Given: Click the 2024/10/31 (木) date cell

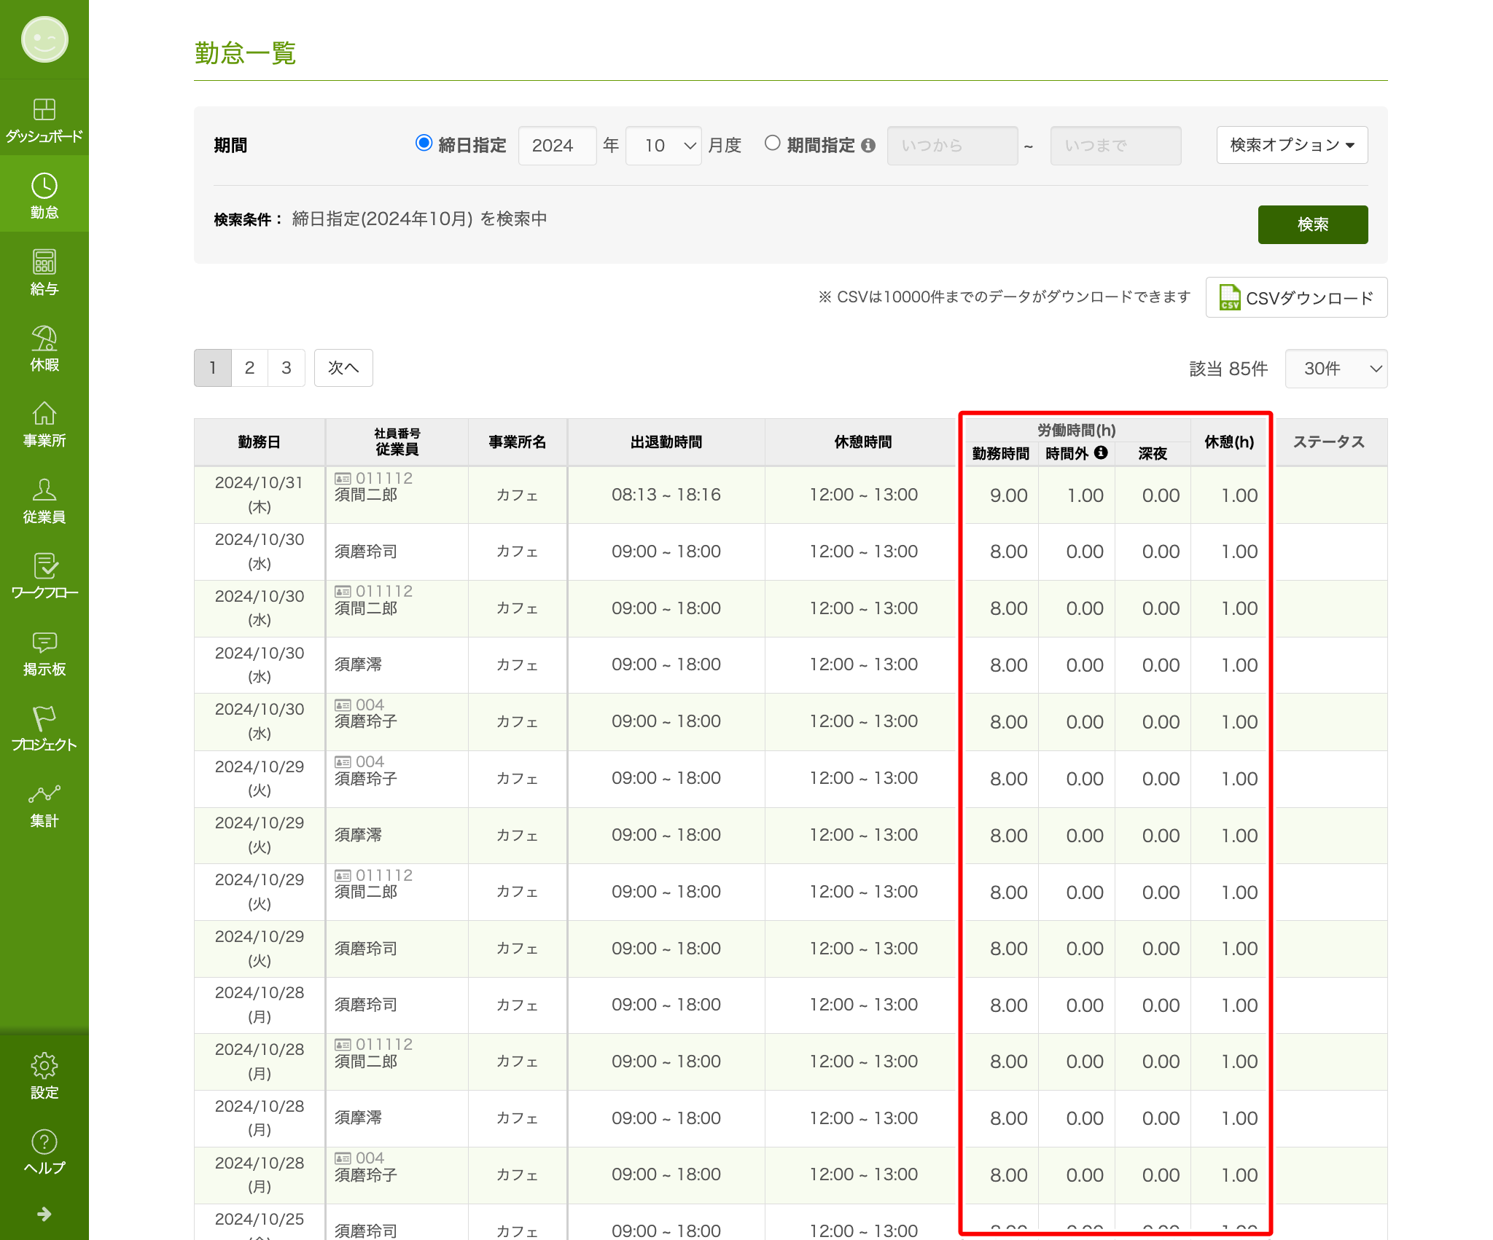Looking at the screenshot, I should (x=259, y=495).
